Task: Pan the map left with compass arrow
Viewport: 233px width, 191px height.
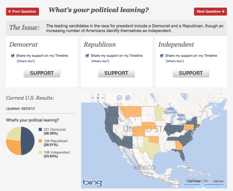Action: click(x=92, y=98)
